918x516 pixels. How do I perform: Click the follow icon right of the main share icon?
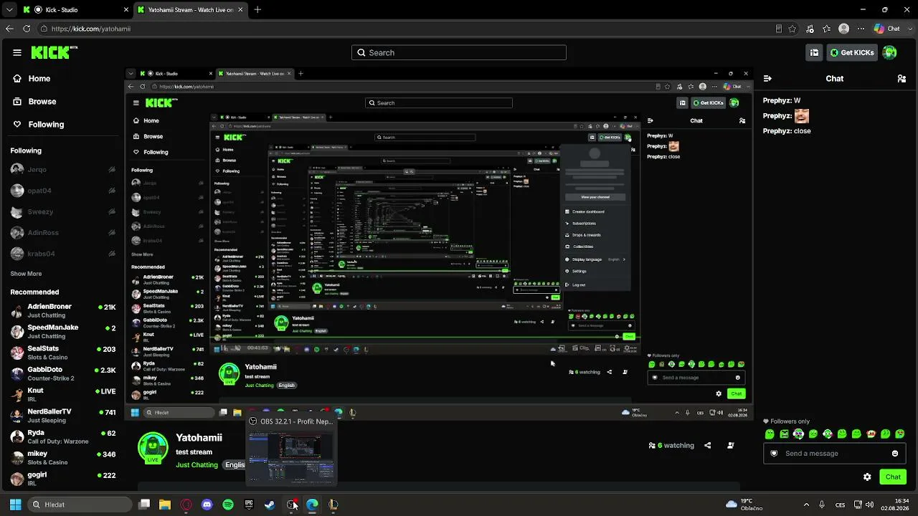tap(730, 445)
